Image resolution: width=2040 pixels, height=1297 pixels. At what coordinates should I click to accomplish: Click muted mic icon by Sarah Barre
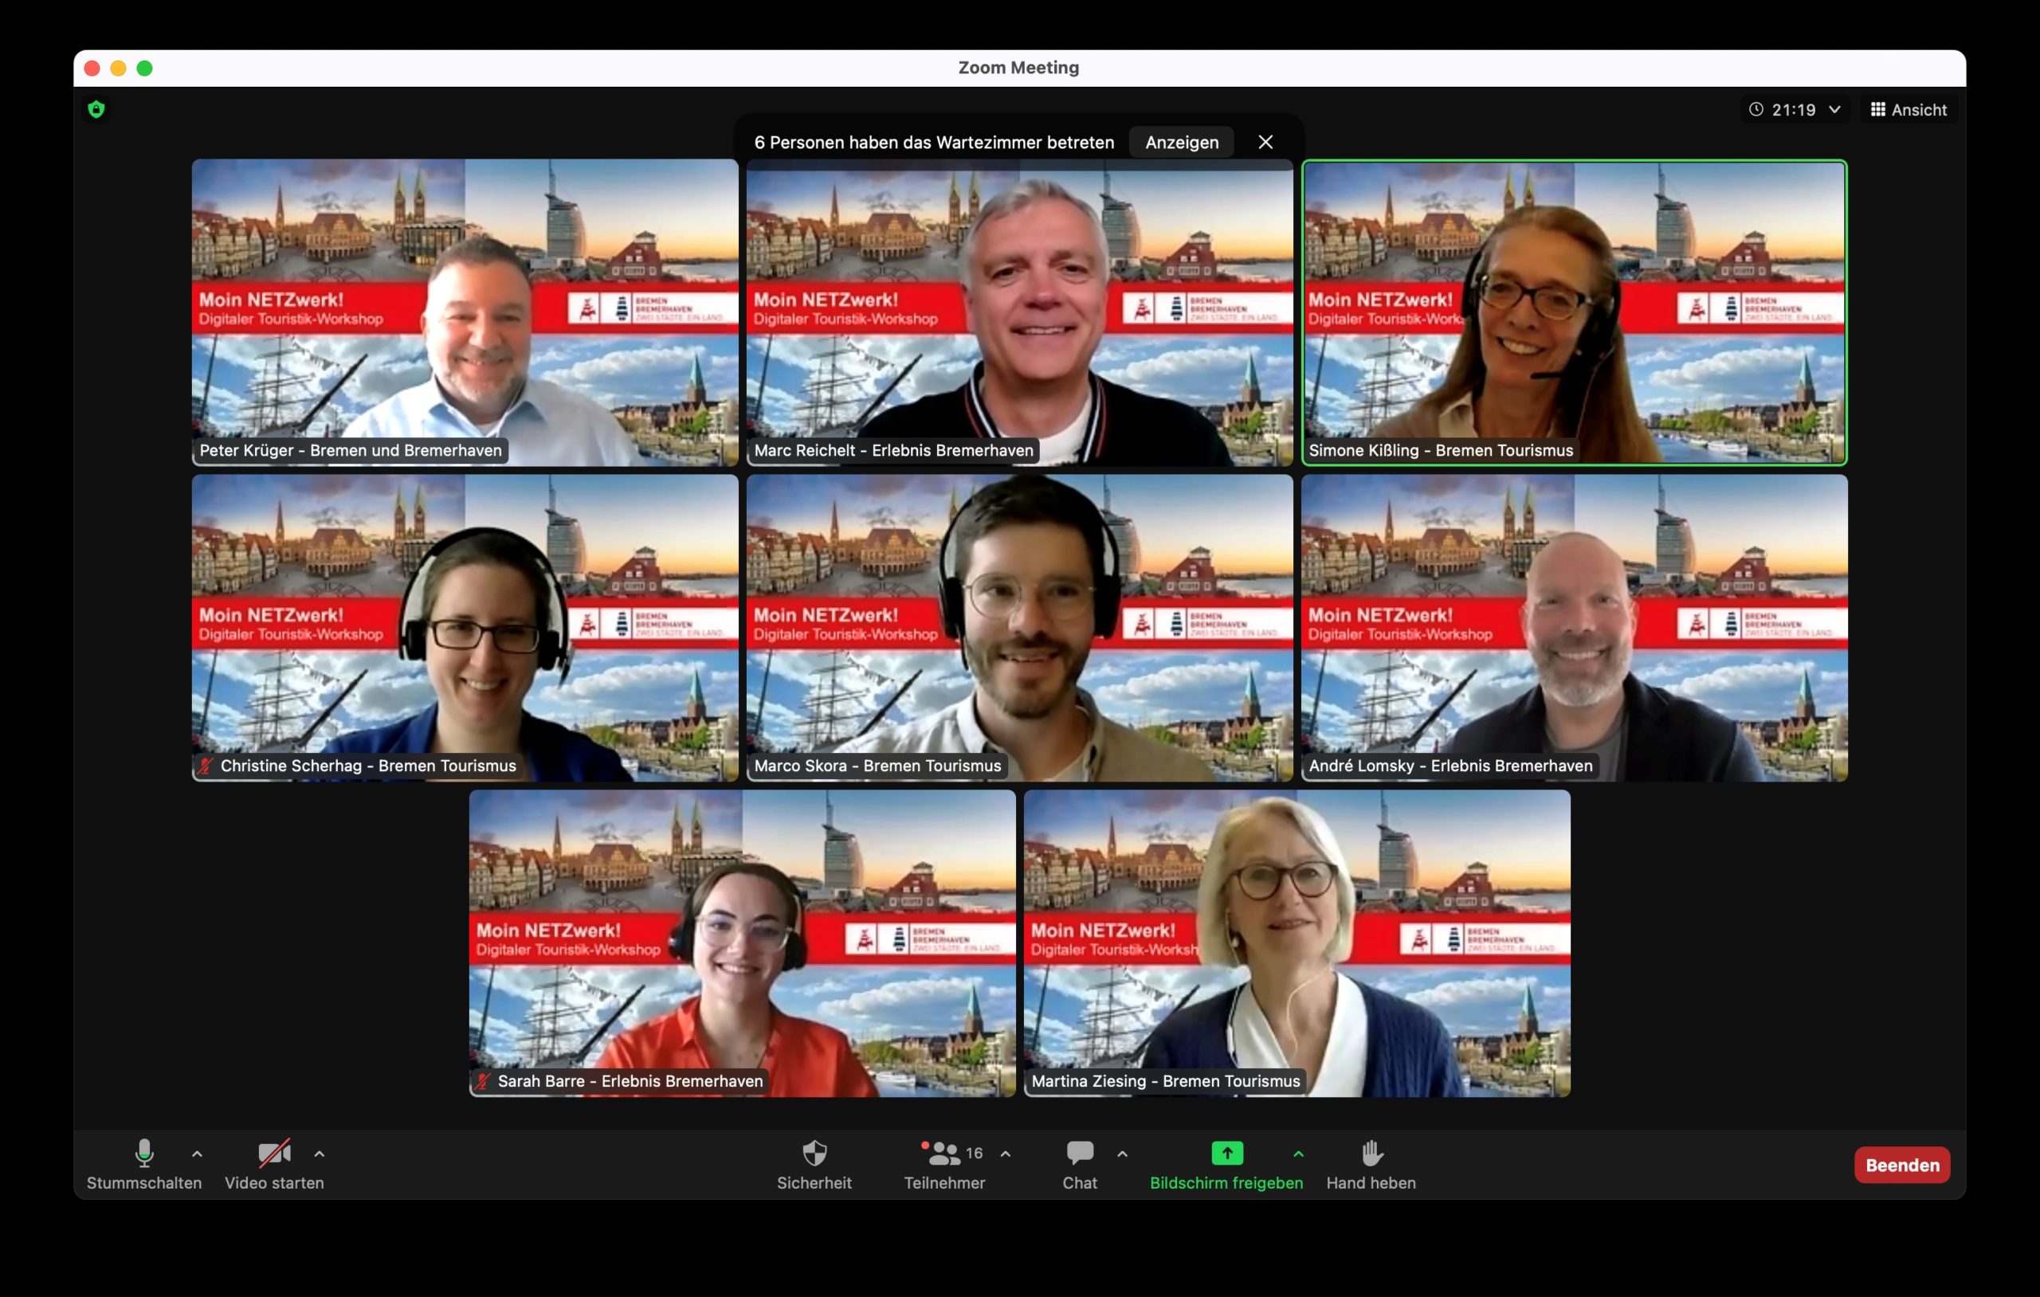483,1081
